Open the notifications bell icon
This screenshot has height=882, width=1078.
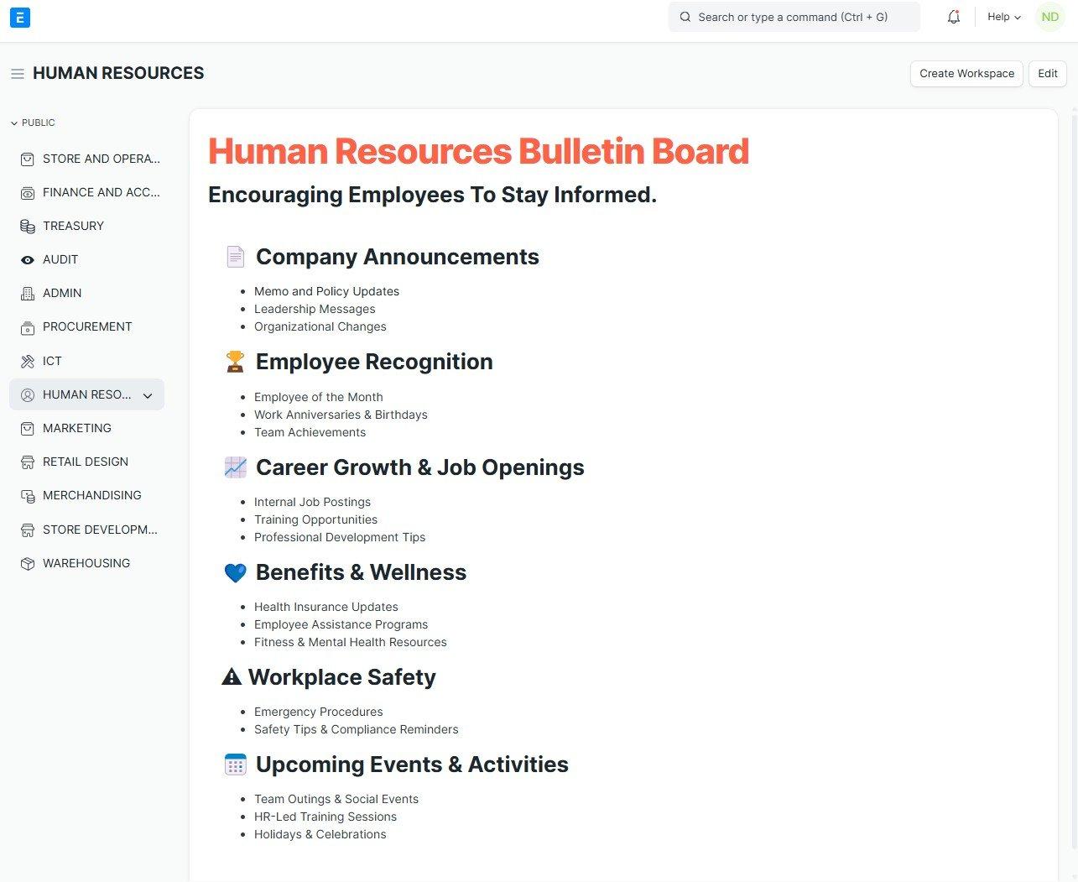953,17
